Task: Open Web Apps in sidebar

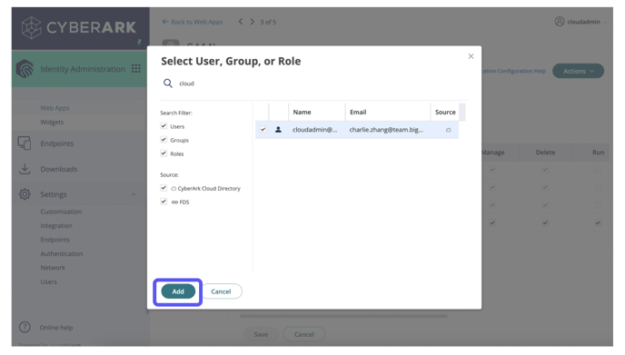Action: (x=55, y=108)
